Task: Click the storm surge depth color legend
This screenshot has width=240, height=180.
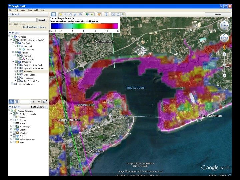Action: click(x=84, y=26)
